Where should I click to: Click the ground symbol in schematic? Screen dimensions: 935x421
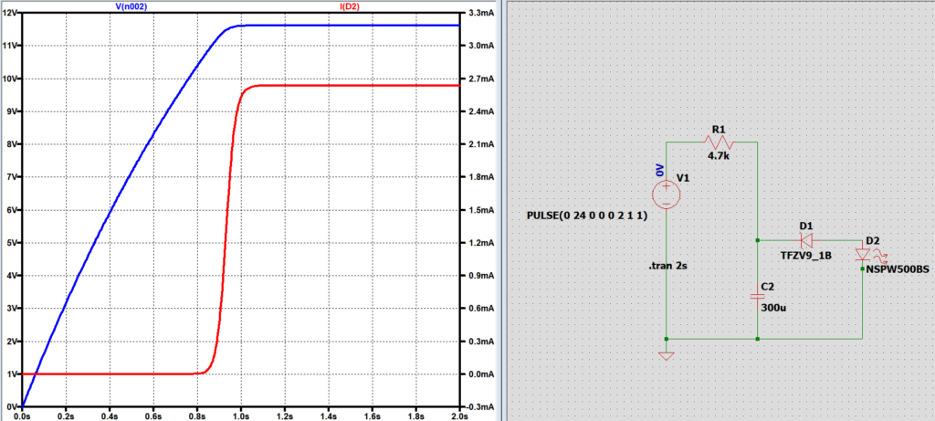(x=666, y=356)
